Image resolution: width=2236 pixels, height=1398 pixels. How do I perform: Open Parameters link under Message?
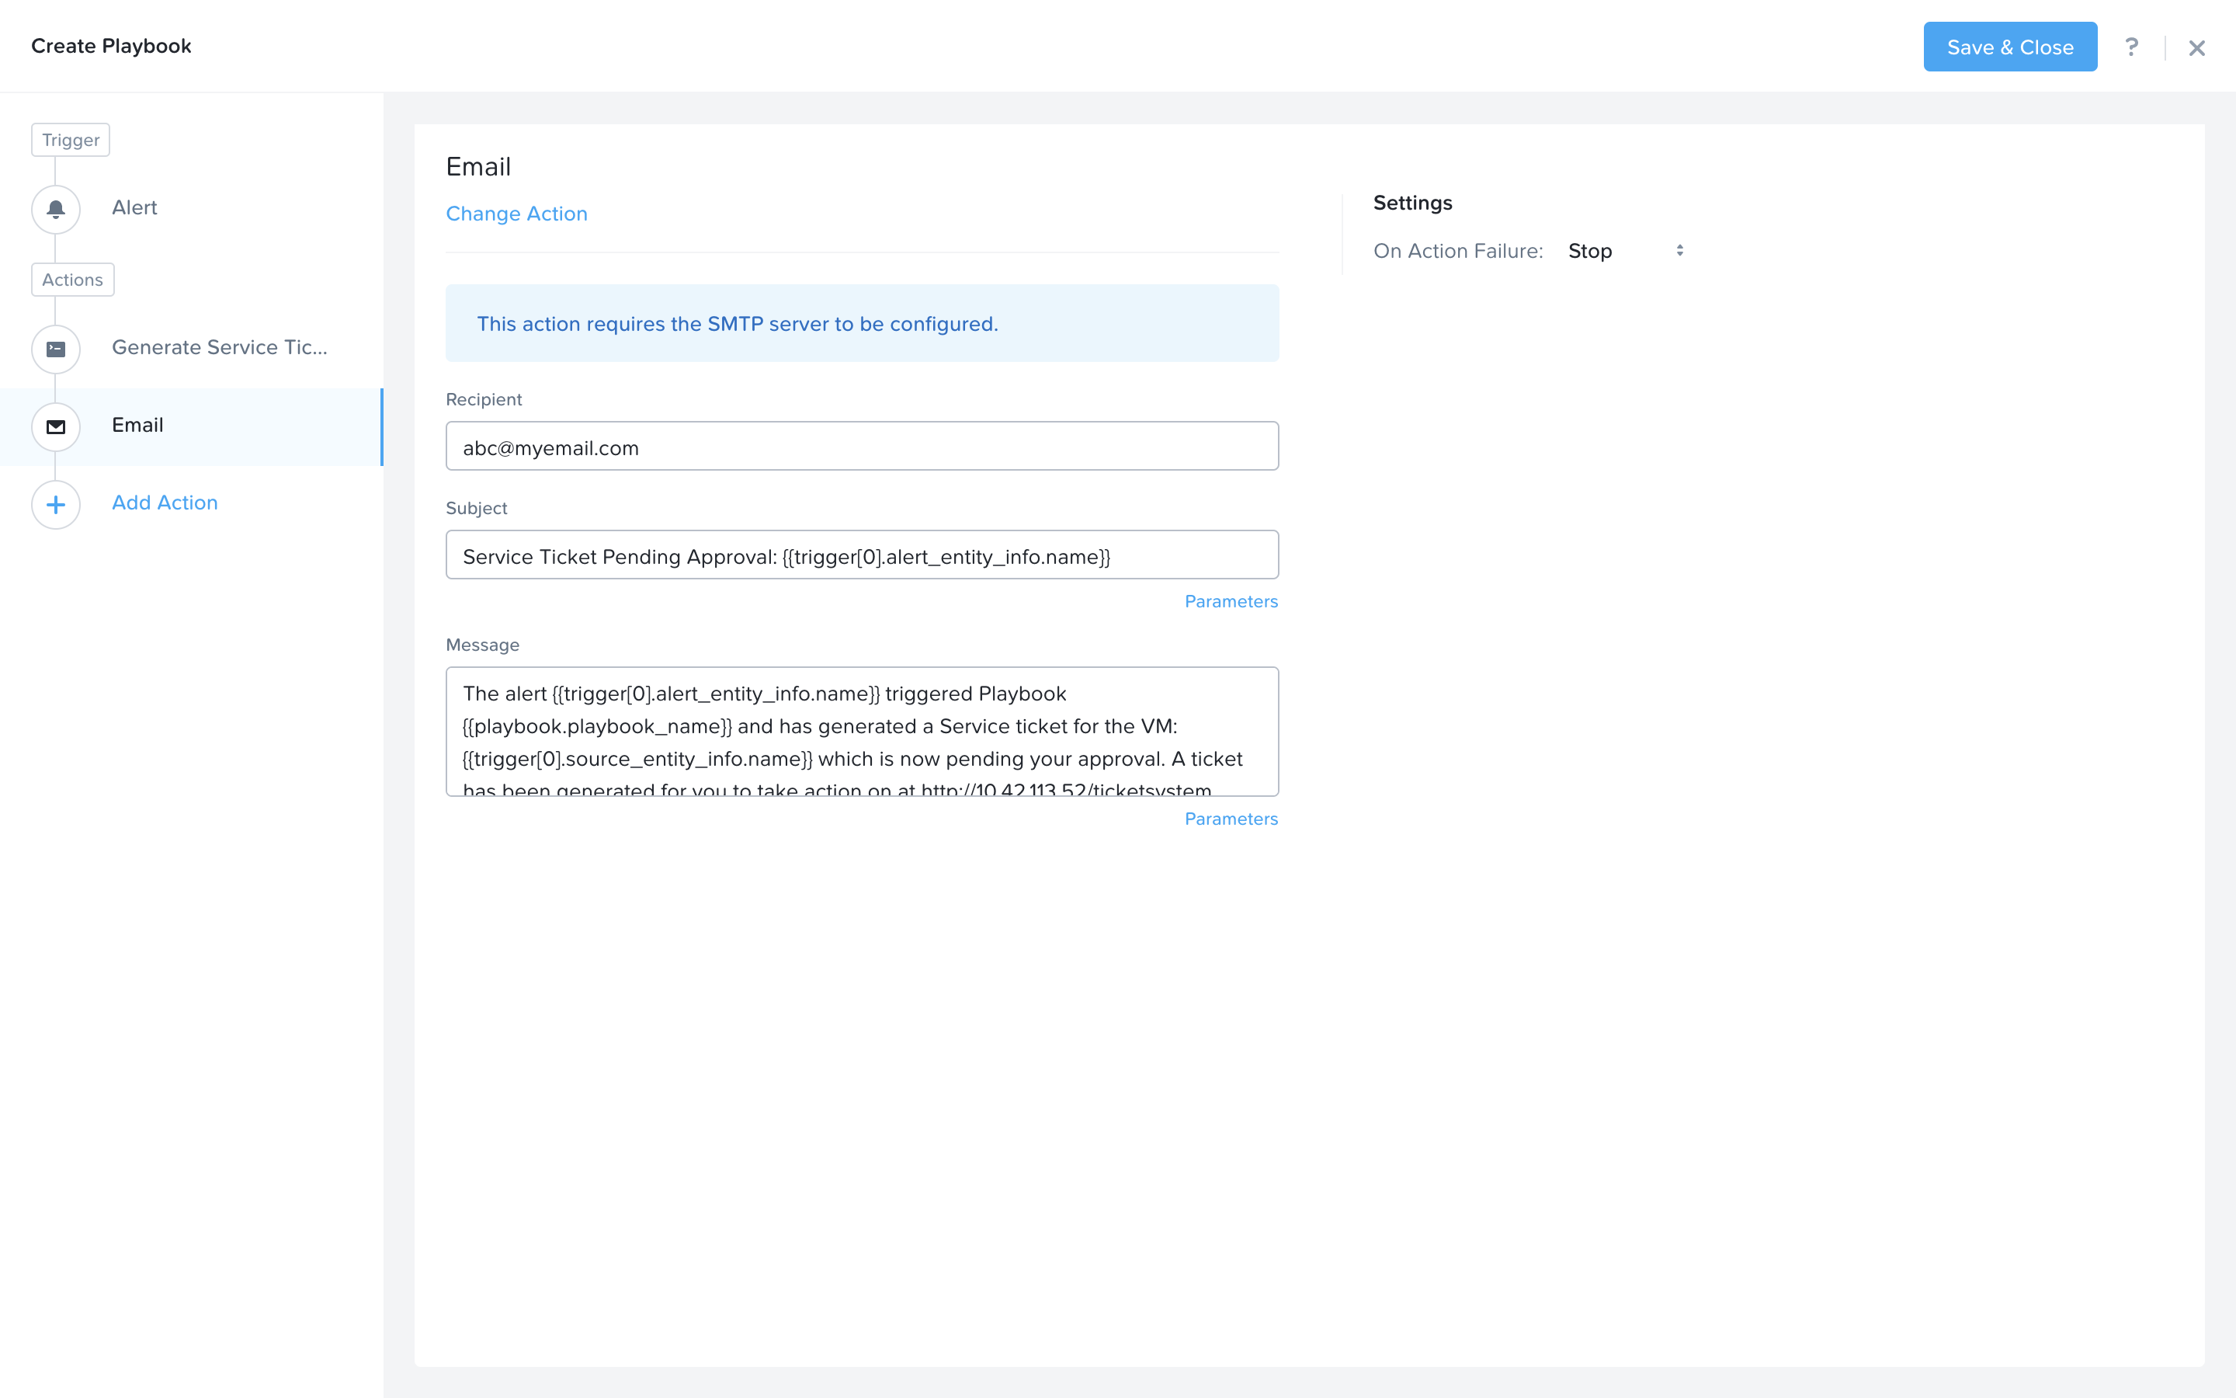pyautogui.click(x=1231, y=819)
